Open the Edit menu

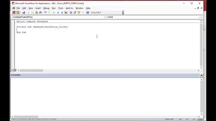pyautogui.click(x=24, y=8)
